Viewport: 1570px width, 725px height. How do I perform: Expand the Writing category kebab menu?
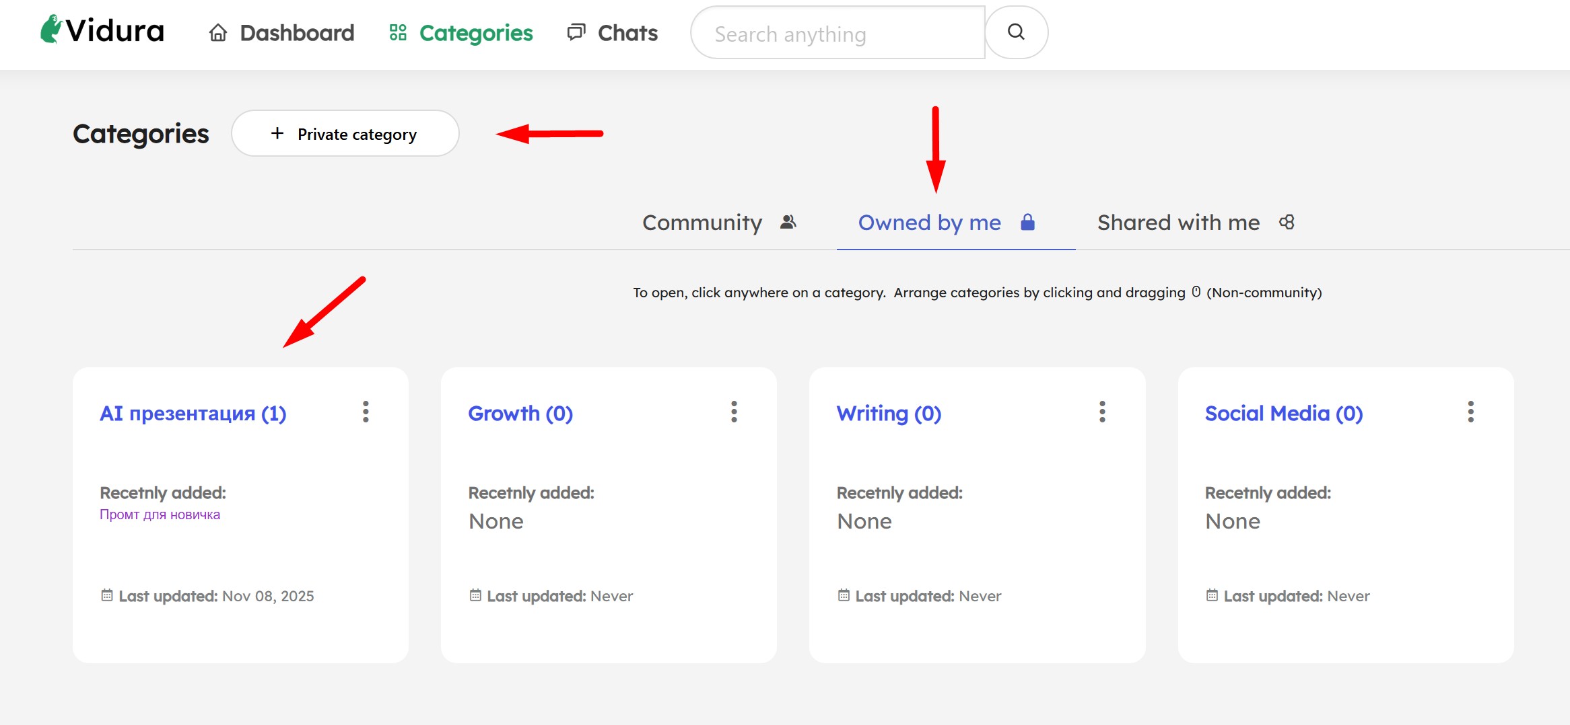click(1102, 412)
